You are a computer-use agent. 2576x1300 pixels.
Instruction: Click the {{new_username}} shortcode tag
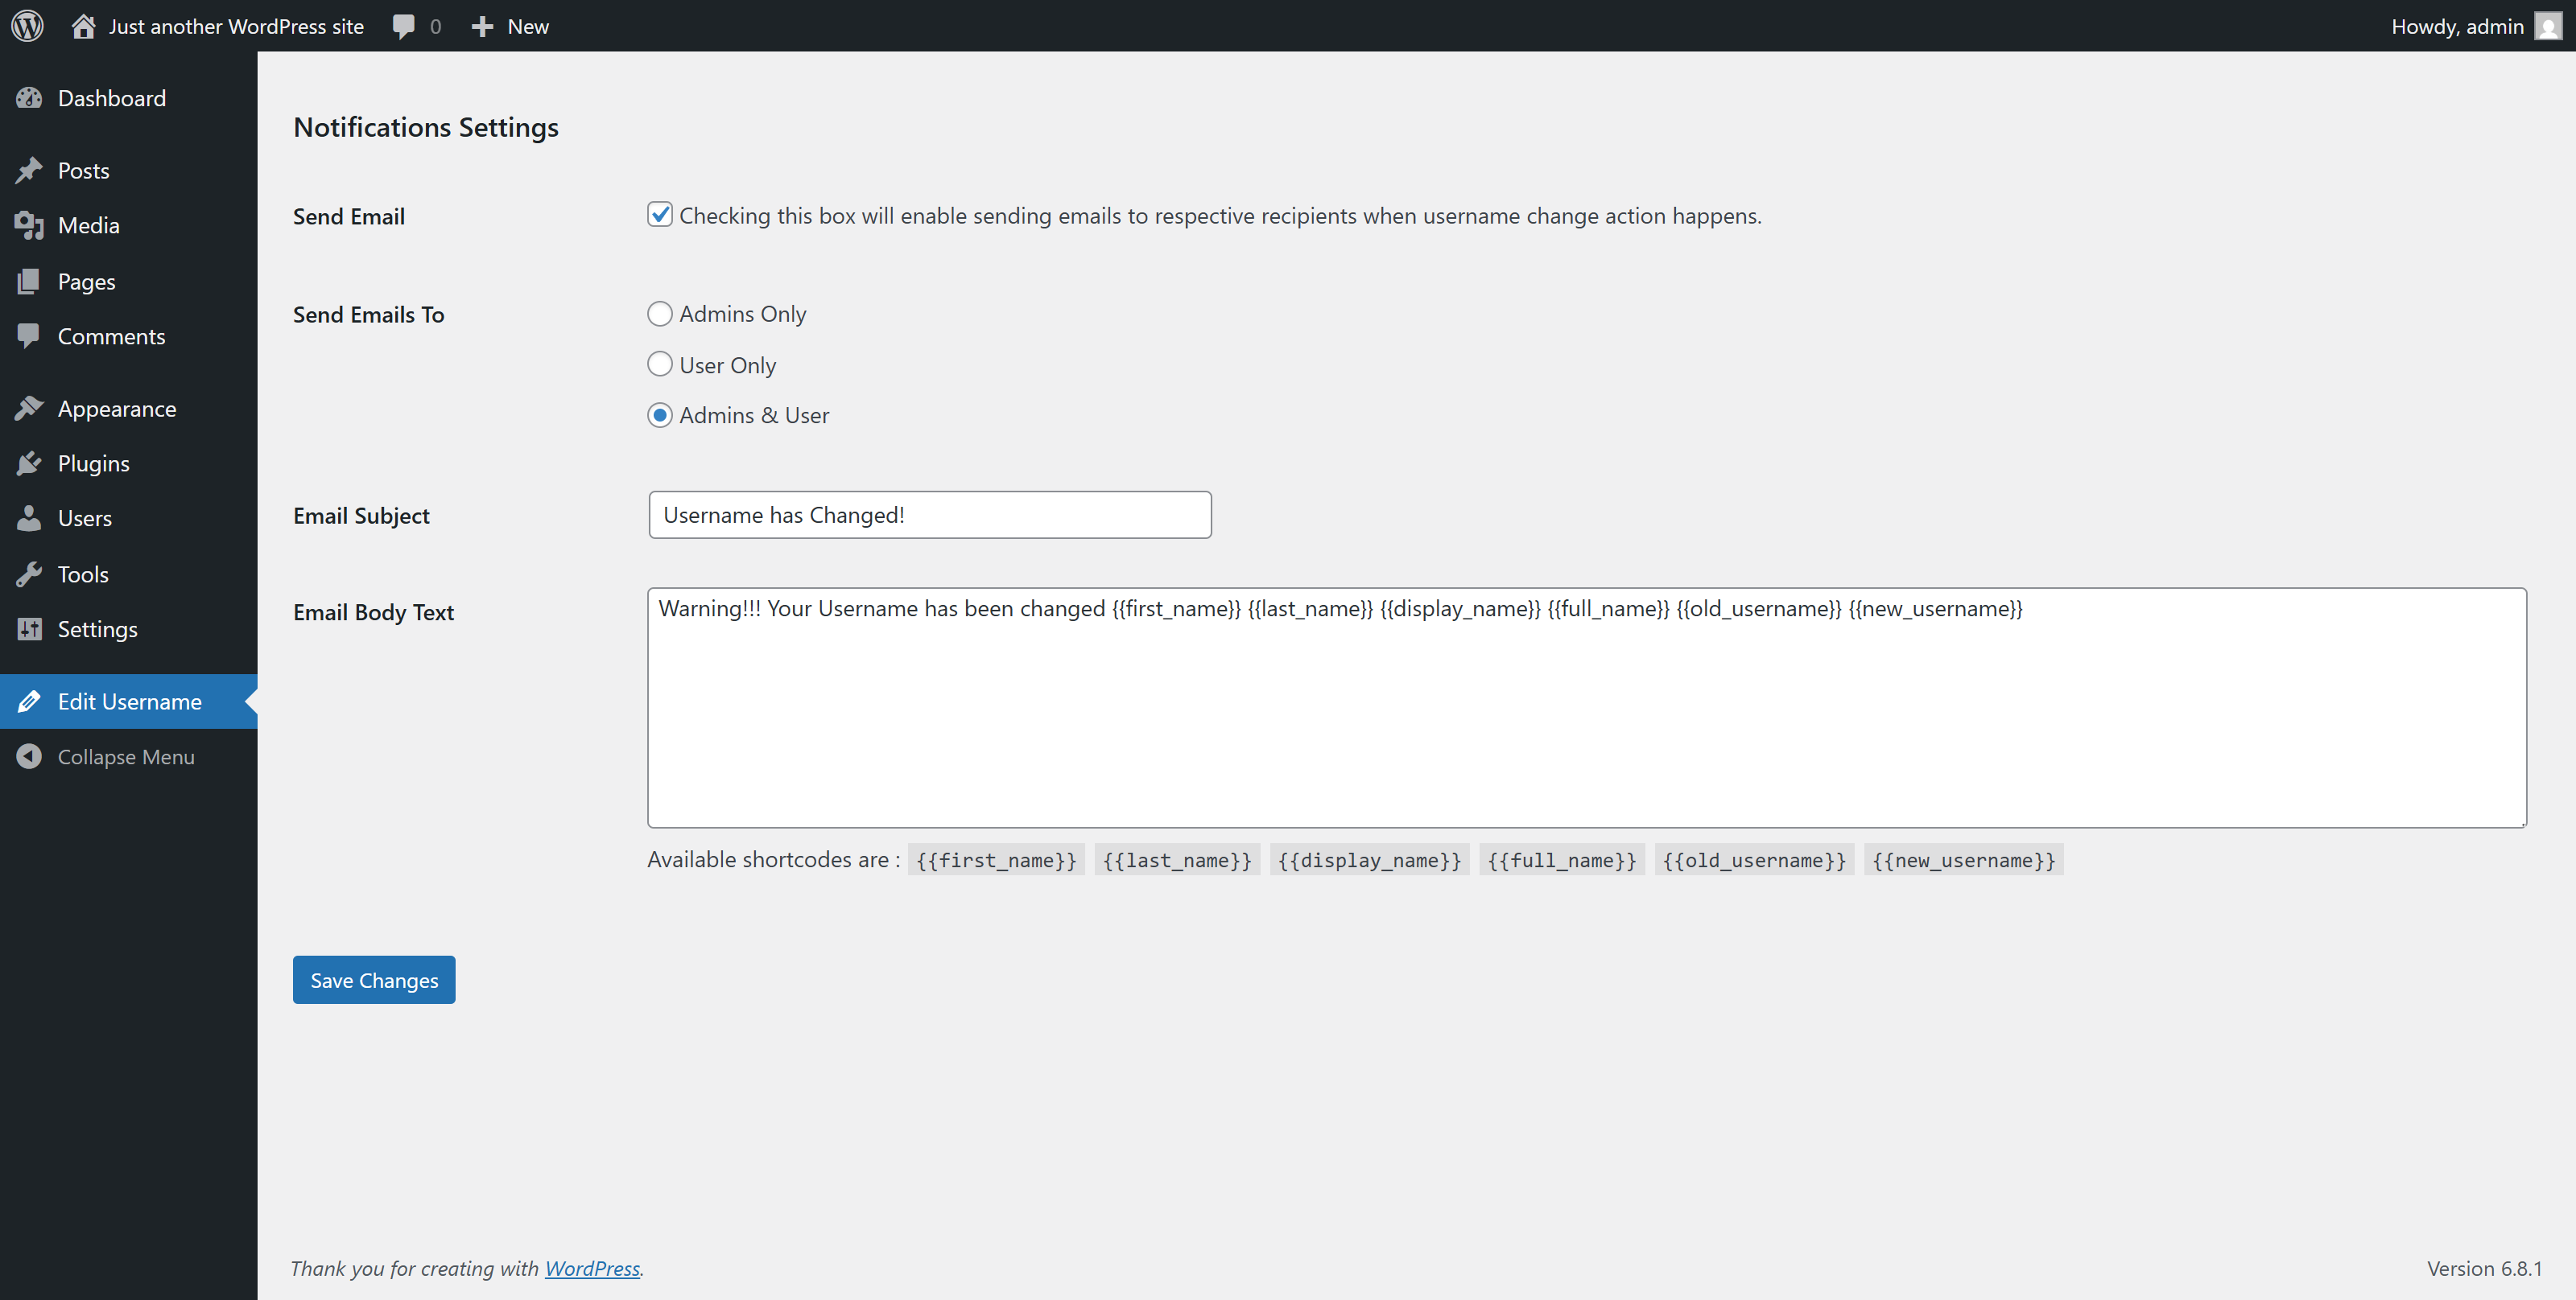tap(1964, 860)
